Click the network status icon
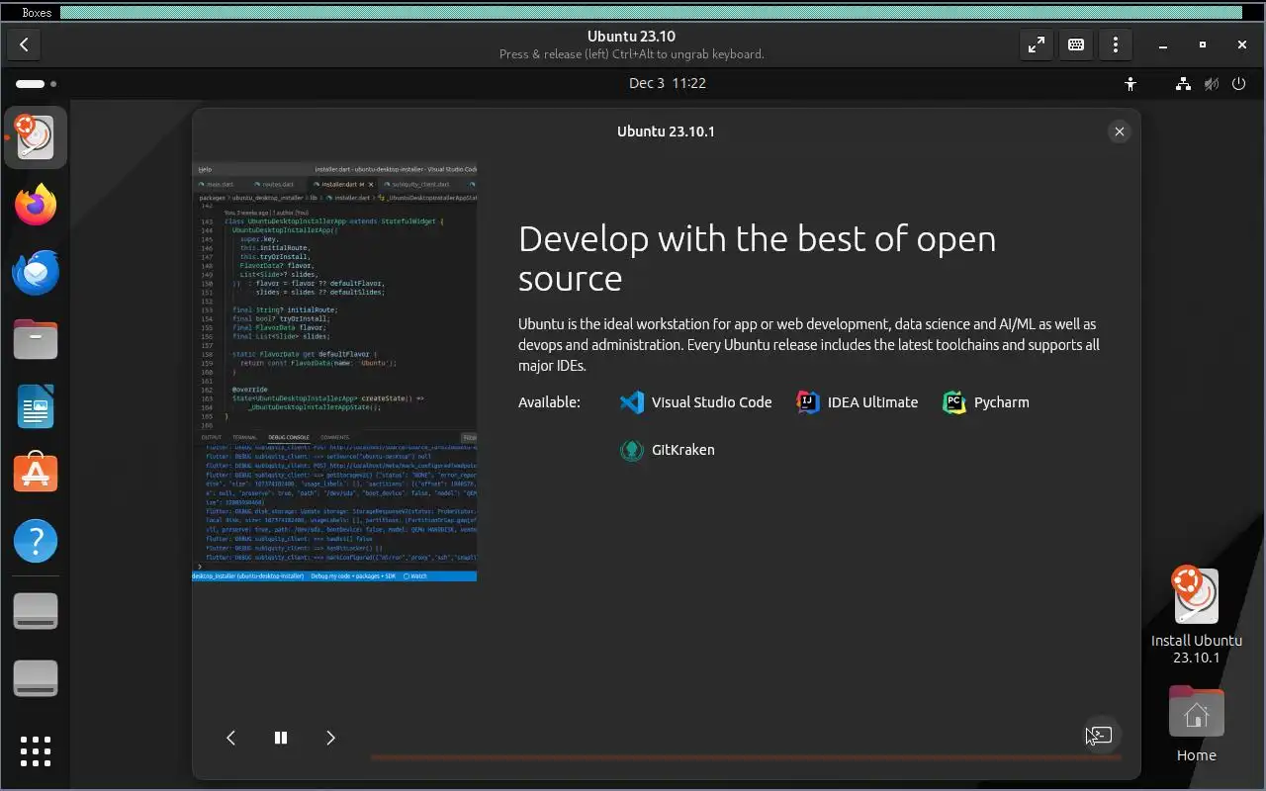This screenshot has height=791, width=1266. click(1184, 84)
